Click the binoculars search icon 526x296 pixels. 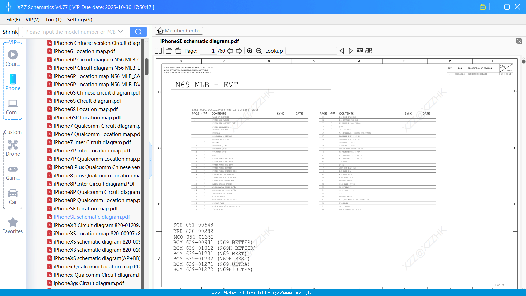click(x=369, y=51)
